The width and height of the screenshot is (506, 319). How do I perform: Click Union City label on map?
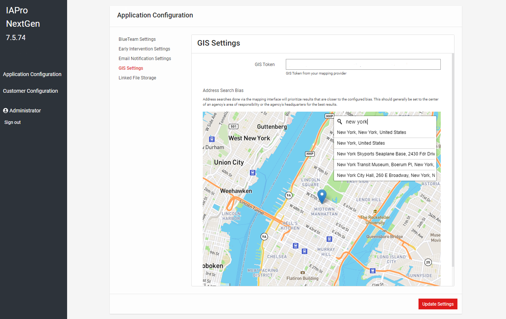point(229,162)
